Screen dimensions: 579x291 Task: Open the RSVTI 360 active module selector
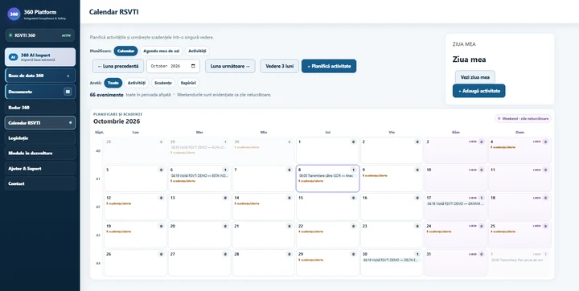(40, 35)
